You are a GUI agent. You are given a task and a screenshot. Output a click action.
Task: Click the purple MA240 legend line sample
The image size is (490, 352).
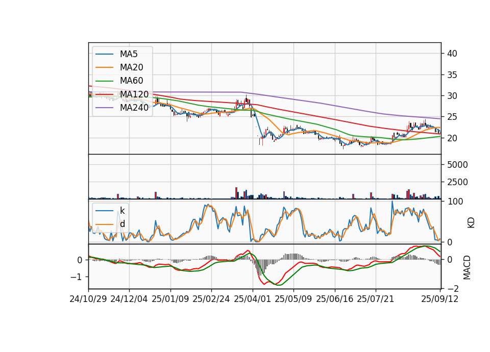[104, 108]
